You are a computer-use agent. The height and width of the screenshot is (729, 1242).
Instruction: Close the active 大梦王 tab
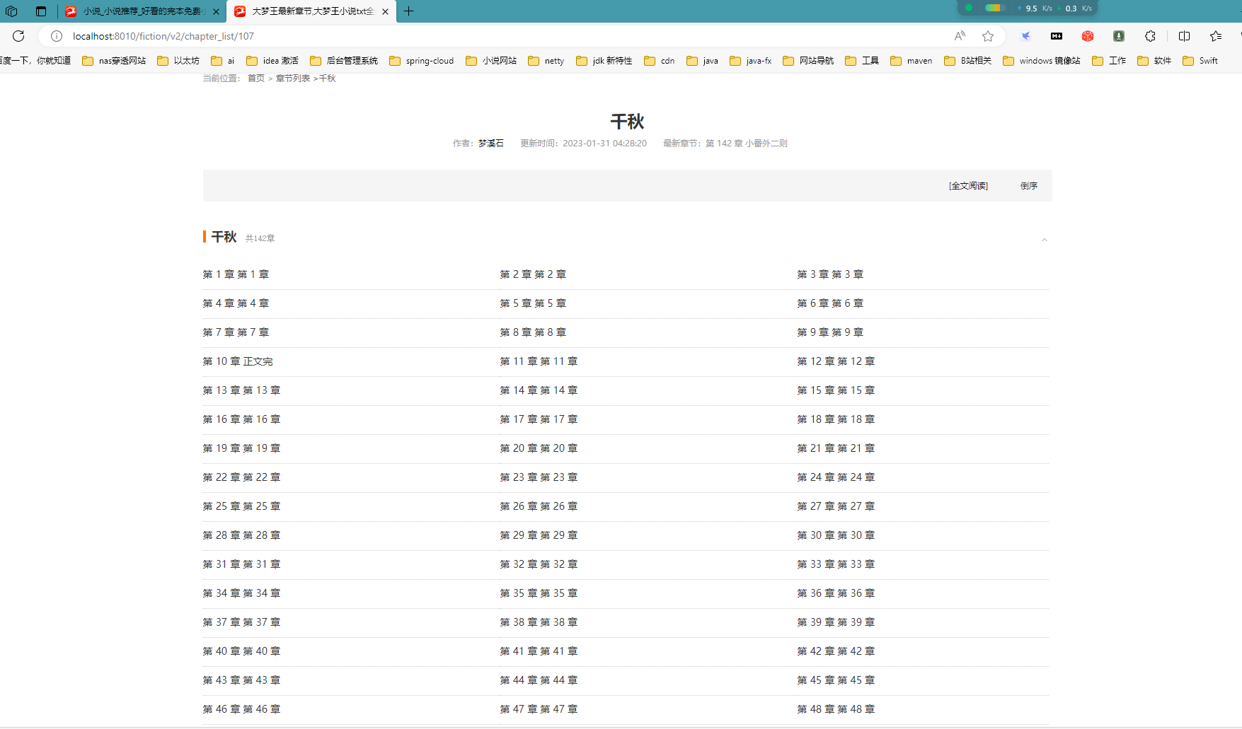[x=385, y=11]
